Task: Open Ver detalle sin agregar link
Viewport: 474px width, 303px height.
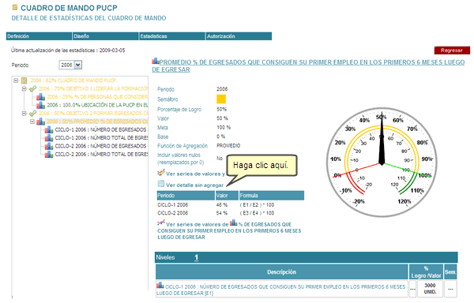Action: [x=194, y=185]
